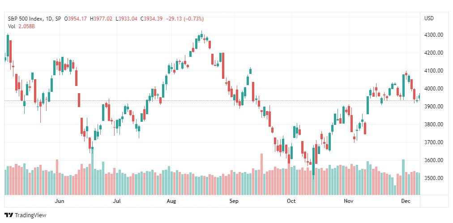Image resolution: width=453 pixels, height=223 pixels.
Task: Click the -29.13 (-0.73%) change value
Action: (184, 19)
